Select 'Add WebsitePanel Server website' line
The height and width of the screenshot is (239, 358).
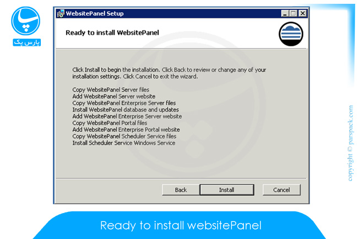tap(113, 96)
